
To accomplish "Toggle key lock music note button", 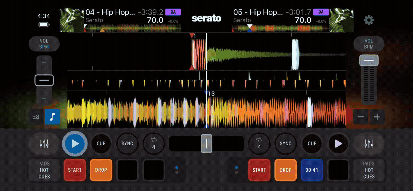I will coord(52,117).
